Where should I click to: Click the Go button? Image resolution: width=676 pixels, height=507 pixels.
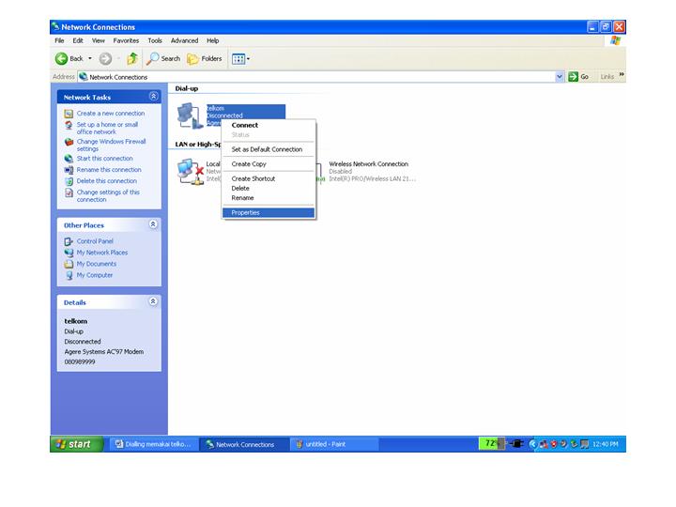coord(578,77)
